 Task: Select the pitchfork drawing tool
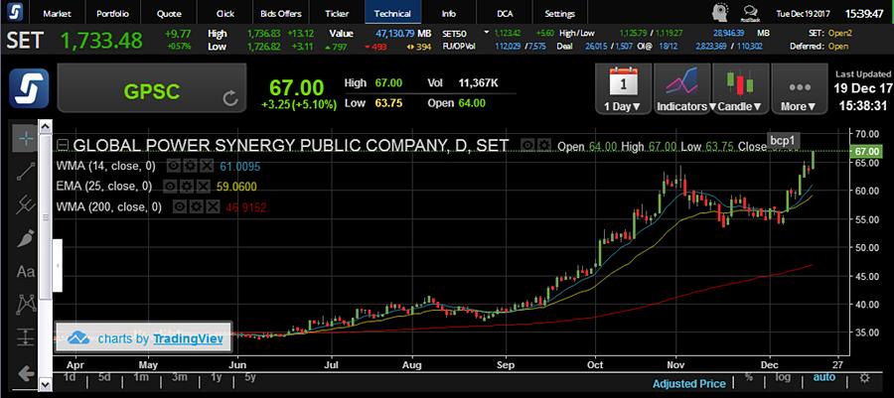tap(26, 205)
